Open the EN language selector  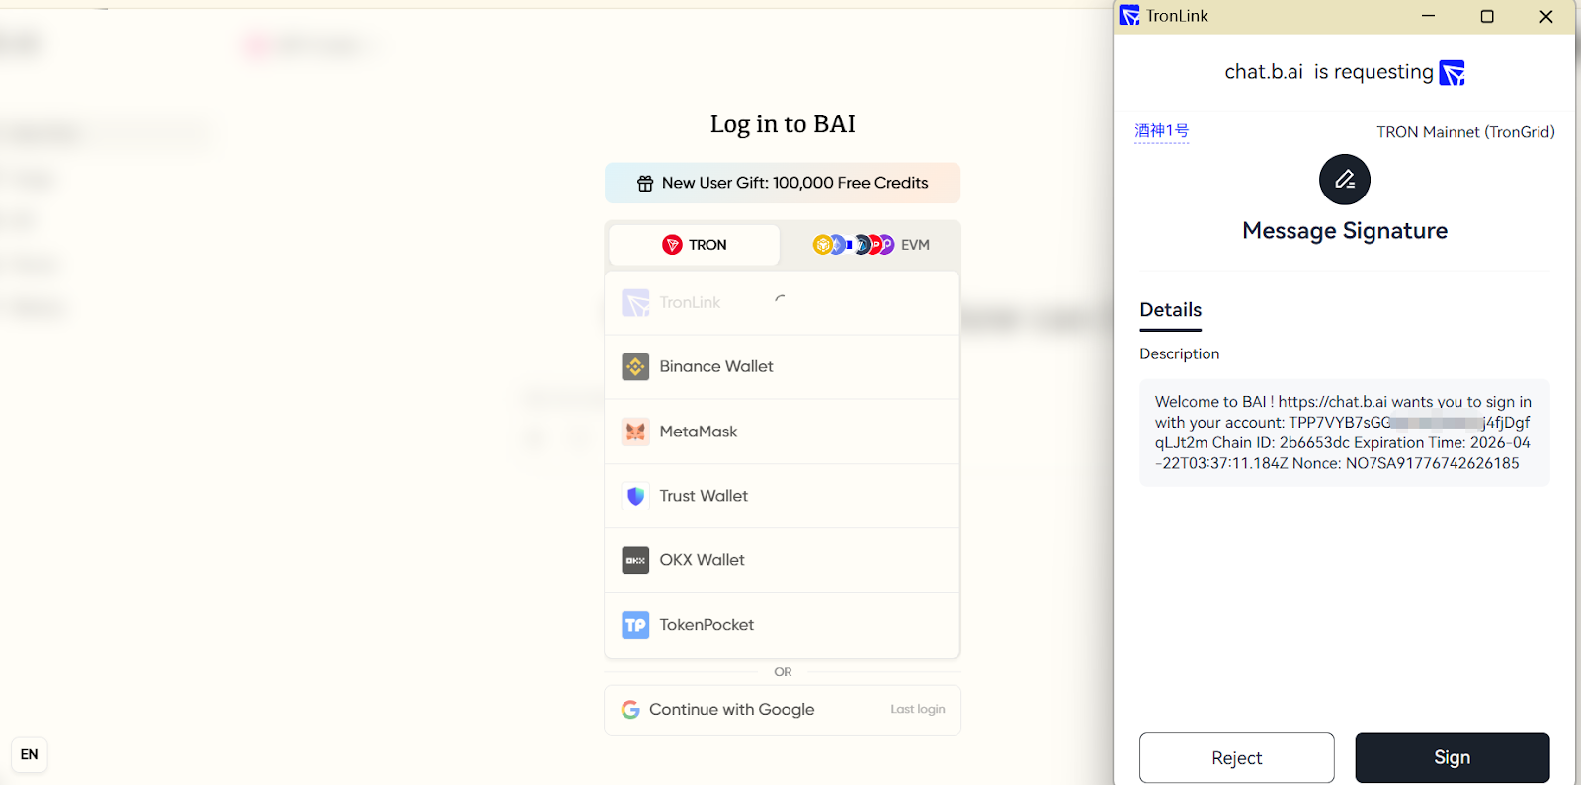[30, 754]
